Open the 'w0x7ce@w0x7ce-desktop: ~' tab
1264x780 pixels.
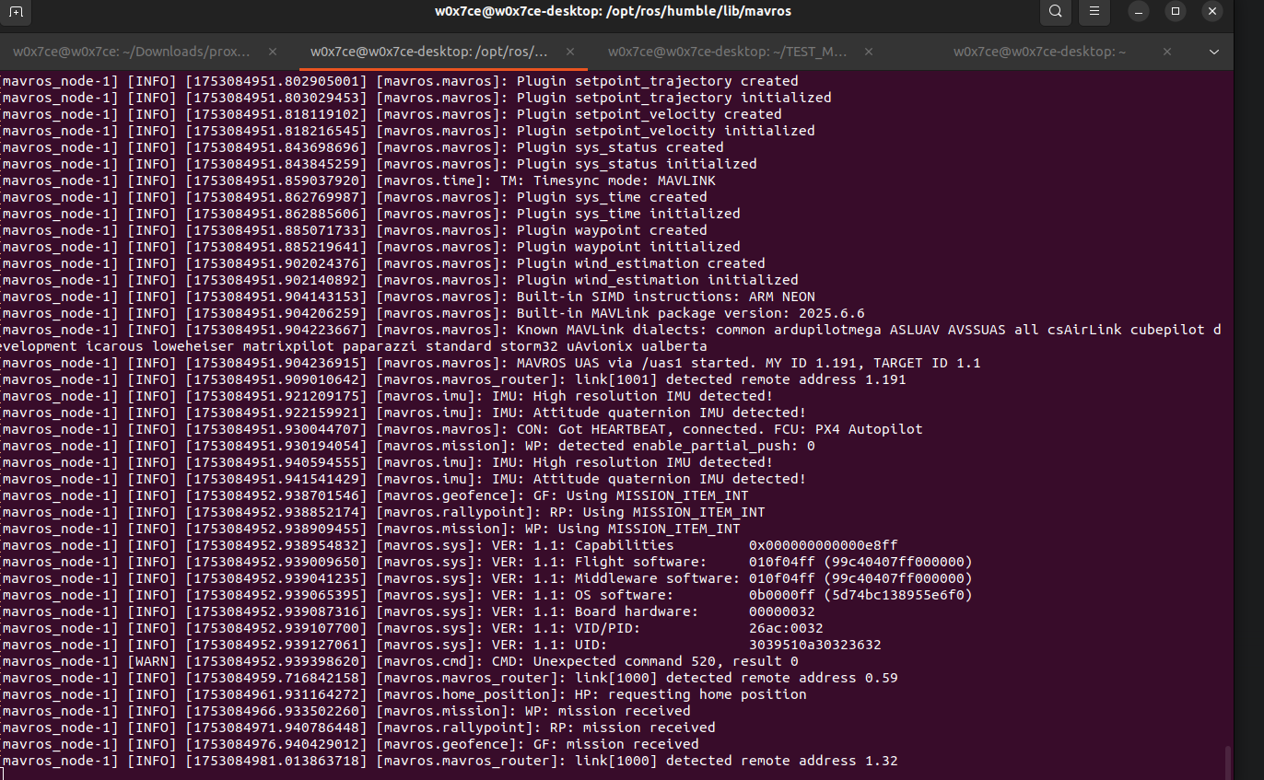click(1040, 52)
